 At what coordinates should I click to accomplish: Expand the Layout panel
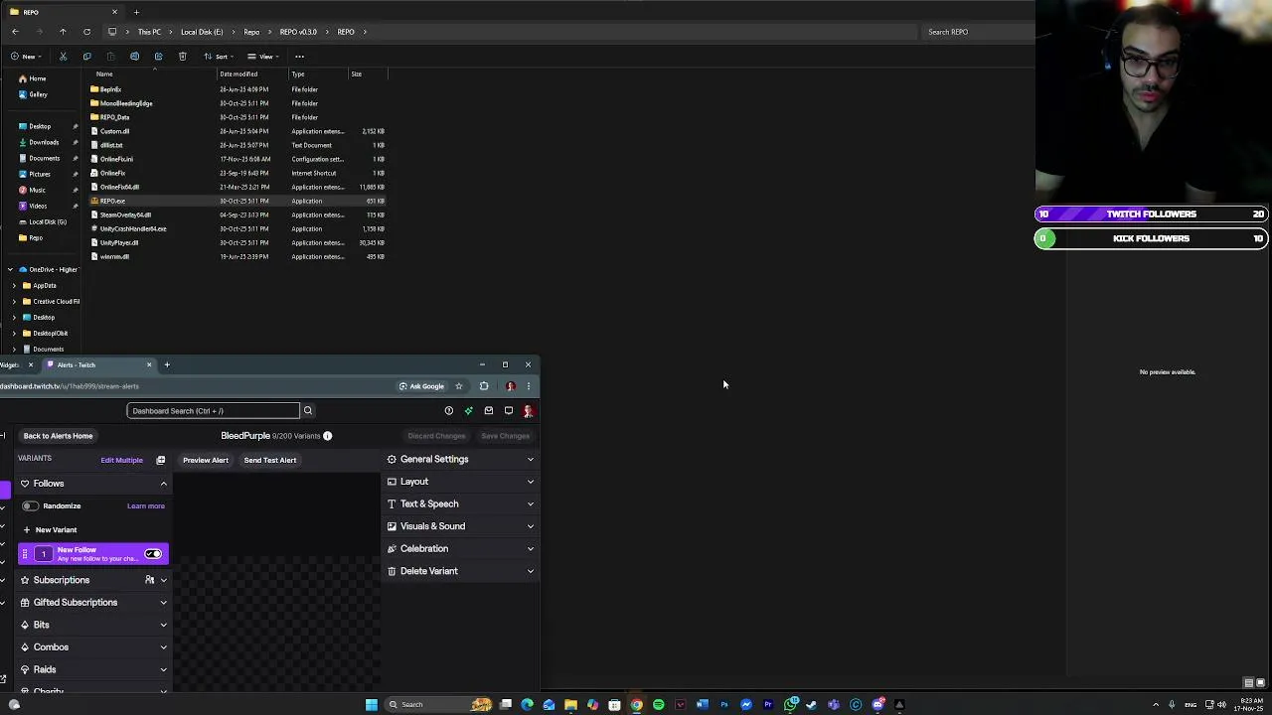click(461, 482)
